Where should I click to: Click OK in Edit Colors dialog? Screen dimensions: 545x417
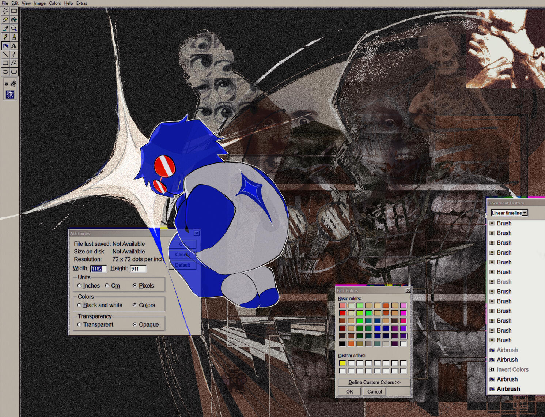pos(349,391)
